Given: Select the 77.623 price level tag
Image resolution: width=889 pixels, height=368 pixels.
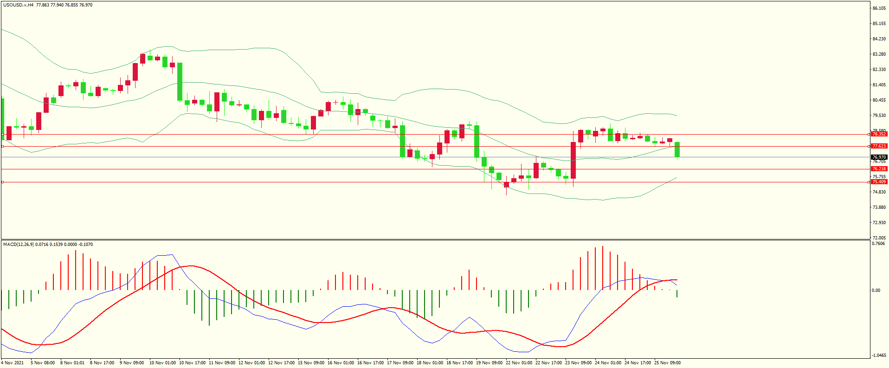Looking at the screenshot, I should 879,146.
